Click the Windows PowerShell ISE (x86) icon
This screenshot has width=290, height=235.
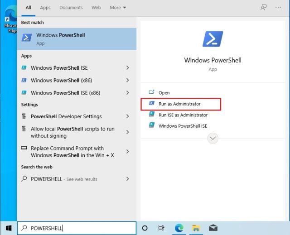(24, 92)
